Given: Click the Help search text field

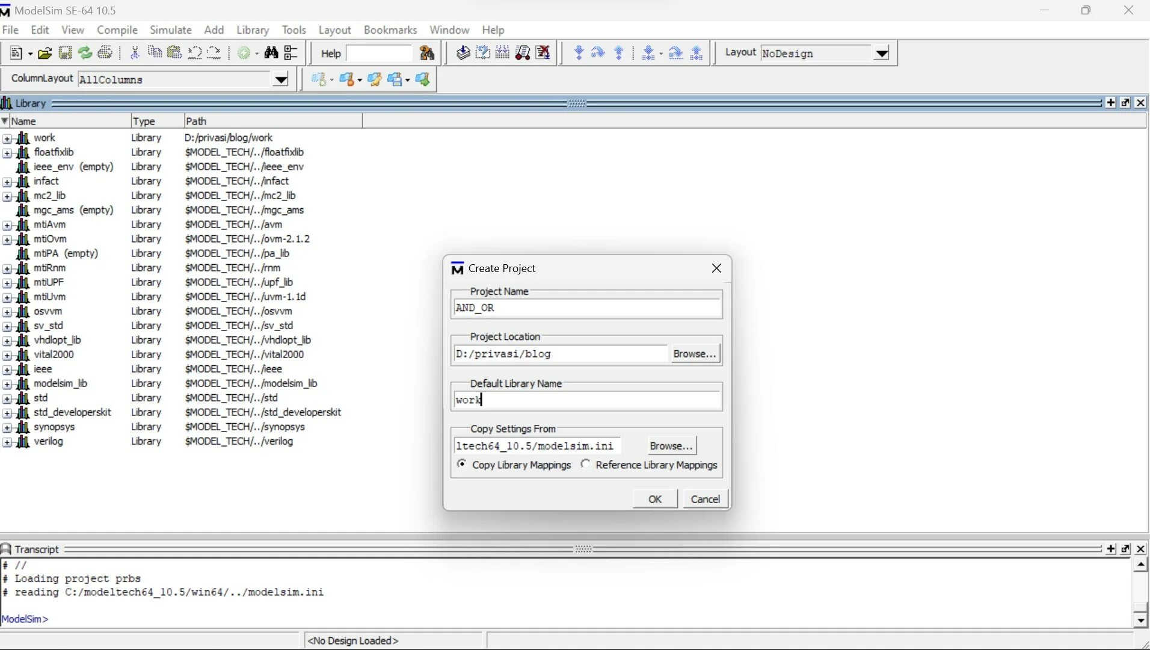Looking at the screenshot, I should [x=380, y=54].
